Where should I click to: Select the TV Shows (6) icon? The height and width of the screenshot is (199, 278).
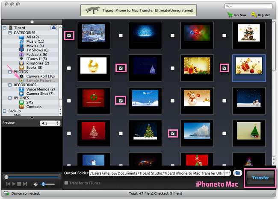click(x=21, y=50)
